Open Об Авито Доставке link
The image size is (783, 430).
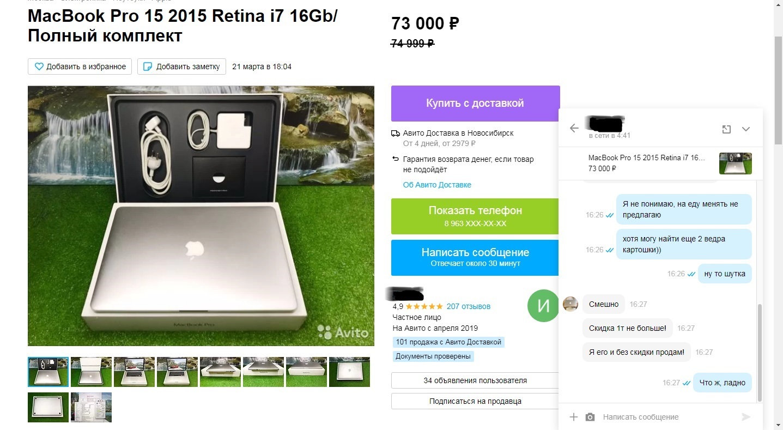(437, 185)
